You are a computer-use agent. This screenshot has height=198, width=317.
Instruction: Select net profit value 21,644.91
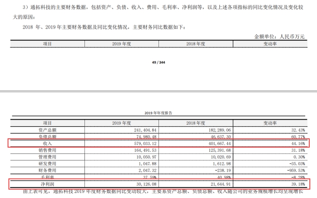click(221, 184)
